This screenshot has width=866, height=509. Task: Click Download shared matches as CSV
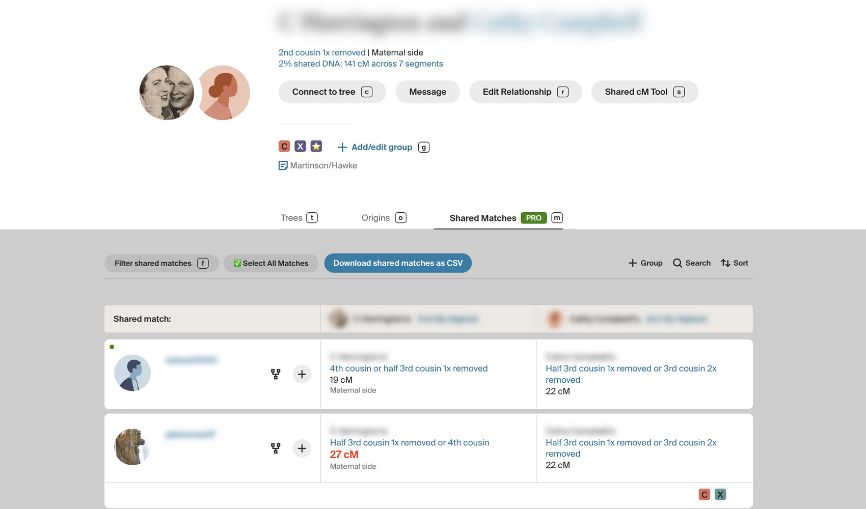(x=398, y=263)
